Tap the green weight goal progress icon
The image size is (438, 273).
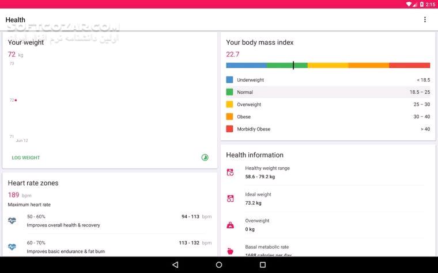coord(205,157)
